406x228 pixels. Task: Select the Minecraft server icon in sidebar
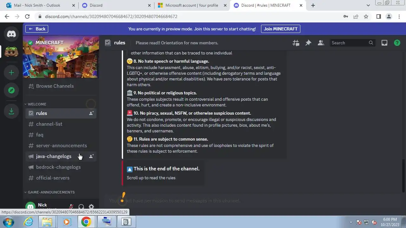pos(11,52)
